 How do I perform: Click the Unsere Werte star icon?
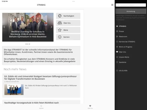(x=117, y=57)
